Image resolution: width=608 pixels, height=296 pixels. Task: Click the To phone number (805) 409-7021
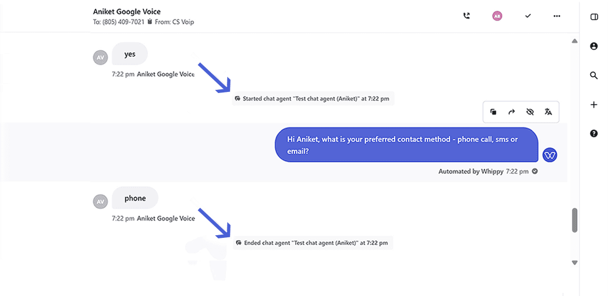tap(123, 22)
